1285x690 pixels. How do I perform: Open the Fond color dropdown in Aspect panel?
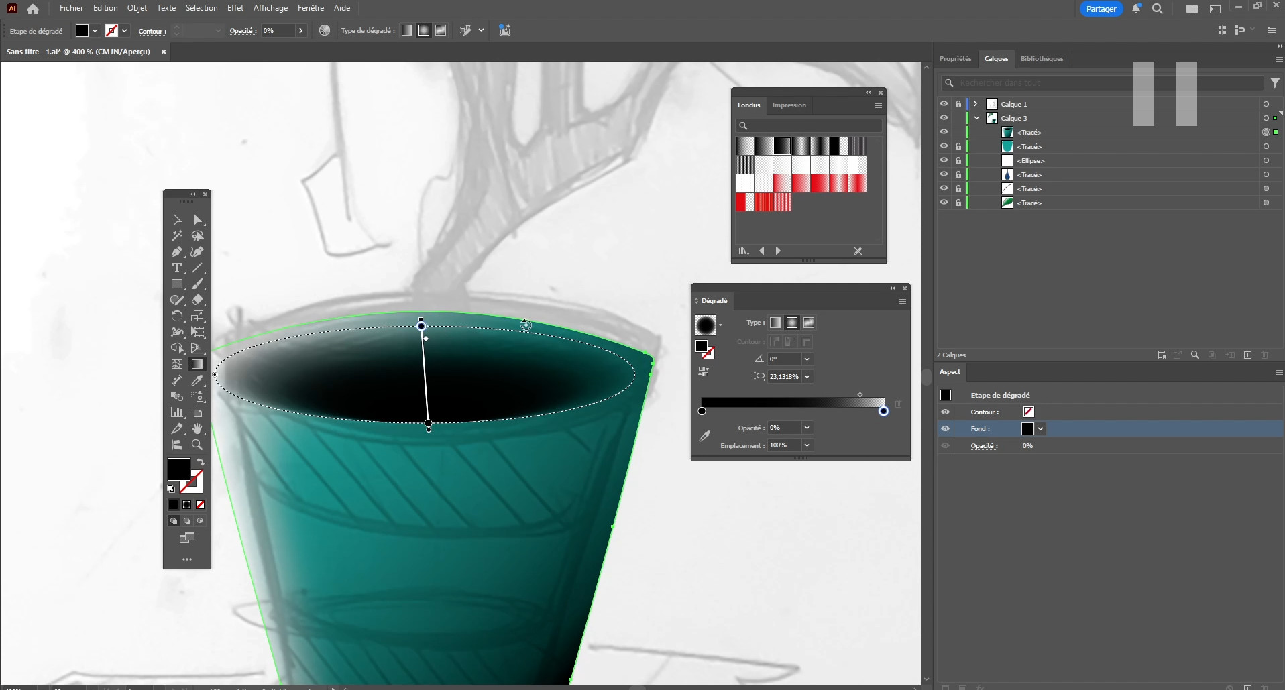pyautogui.click(x=1041, y=429)
